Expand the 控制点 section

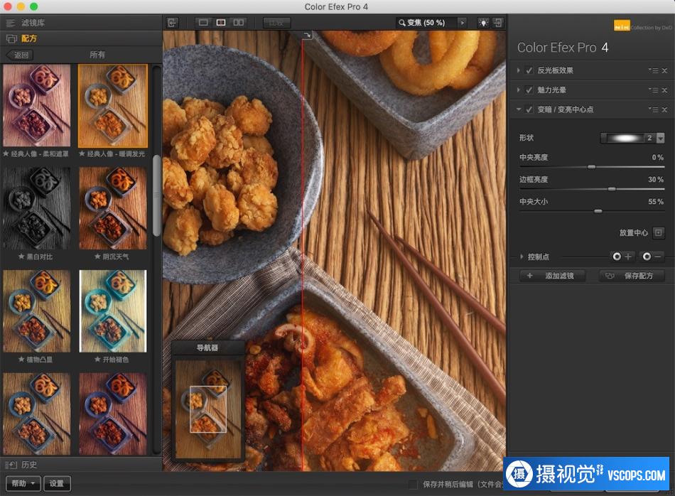(522, 257)
